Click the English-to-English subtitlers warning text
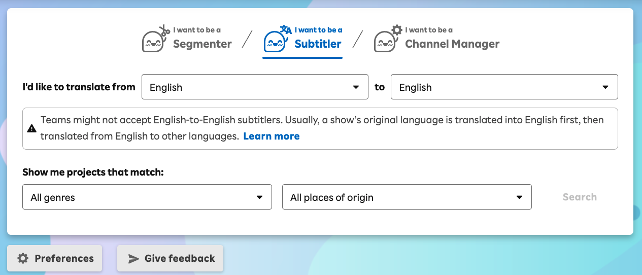This screenshot has width=642, height=275. [322, 128]
